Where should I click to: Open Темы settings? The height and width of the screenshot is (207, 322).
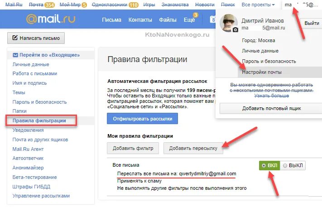tap(19, 92)
